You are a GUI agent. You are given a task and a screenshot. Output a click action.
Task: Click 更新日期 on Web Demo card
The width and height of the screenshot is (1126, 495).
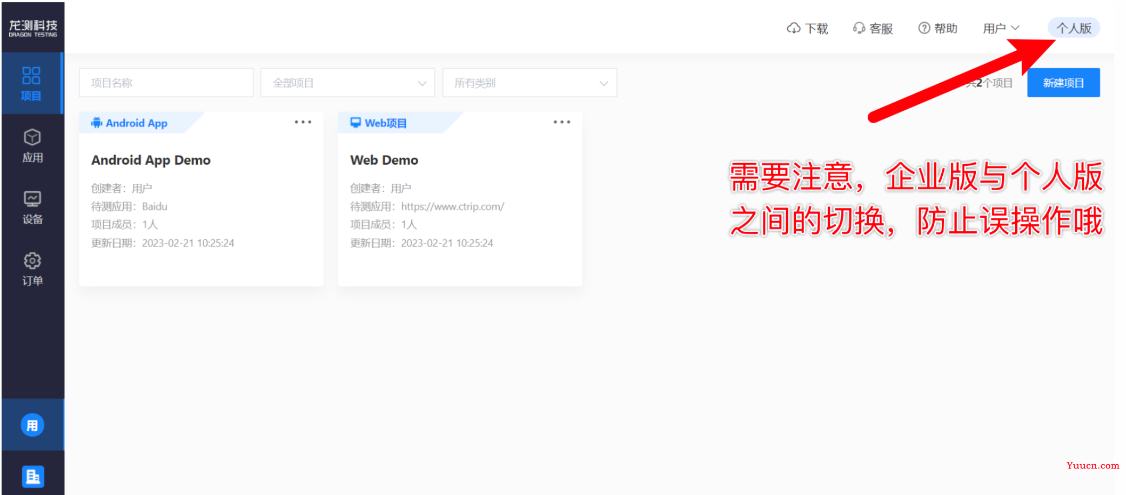[x=421, y=243]
